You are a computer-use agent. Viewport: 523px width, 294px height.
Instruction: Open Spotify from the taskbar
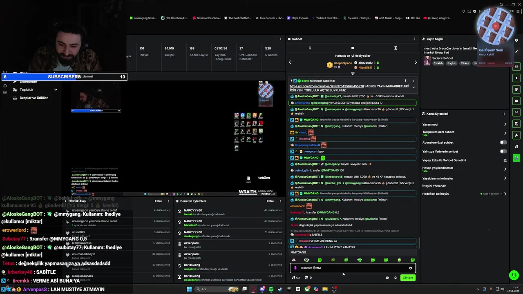[x=271, y=289]
